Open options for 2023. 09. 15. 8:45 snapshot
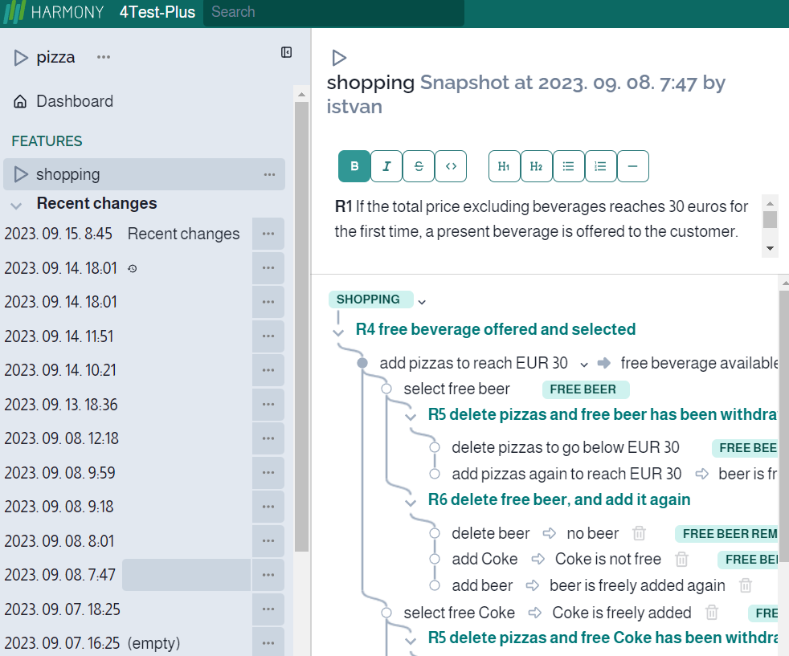 point(268,234)
